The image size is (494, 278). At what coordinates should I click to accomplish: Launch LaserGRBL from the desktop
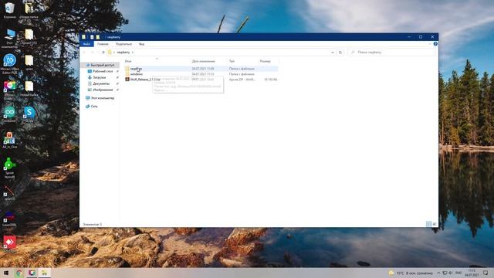click(x=9, y=219)
